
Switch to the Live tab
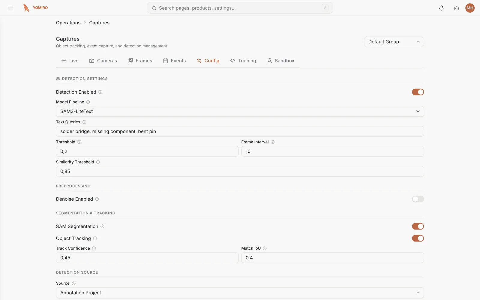point(70,61)
